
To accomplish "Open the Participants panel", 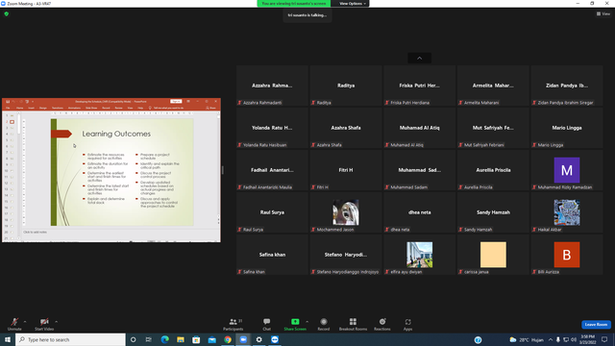I will 233,324.
